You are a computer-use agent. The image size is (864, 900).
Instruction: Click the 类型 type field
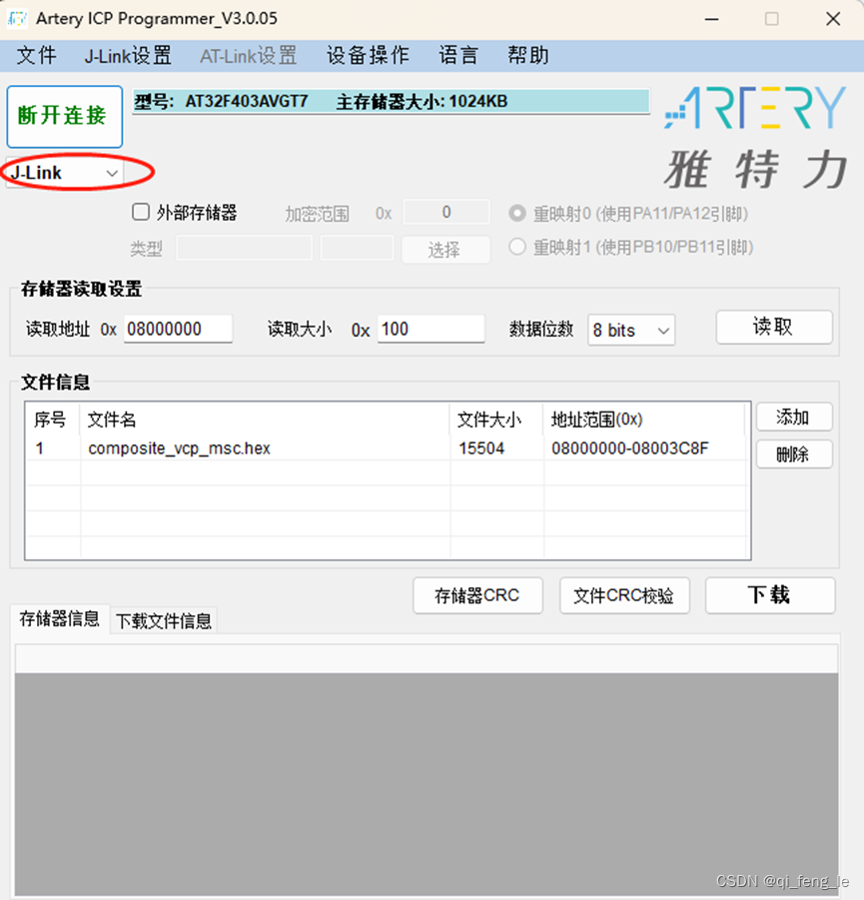pos(245,248)
